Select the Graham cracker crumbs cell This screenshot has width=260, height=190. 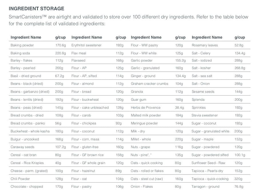point(149,84)
